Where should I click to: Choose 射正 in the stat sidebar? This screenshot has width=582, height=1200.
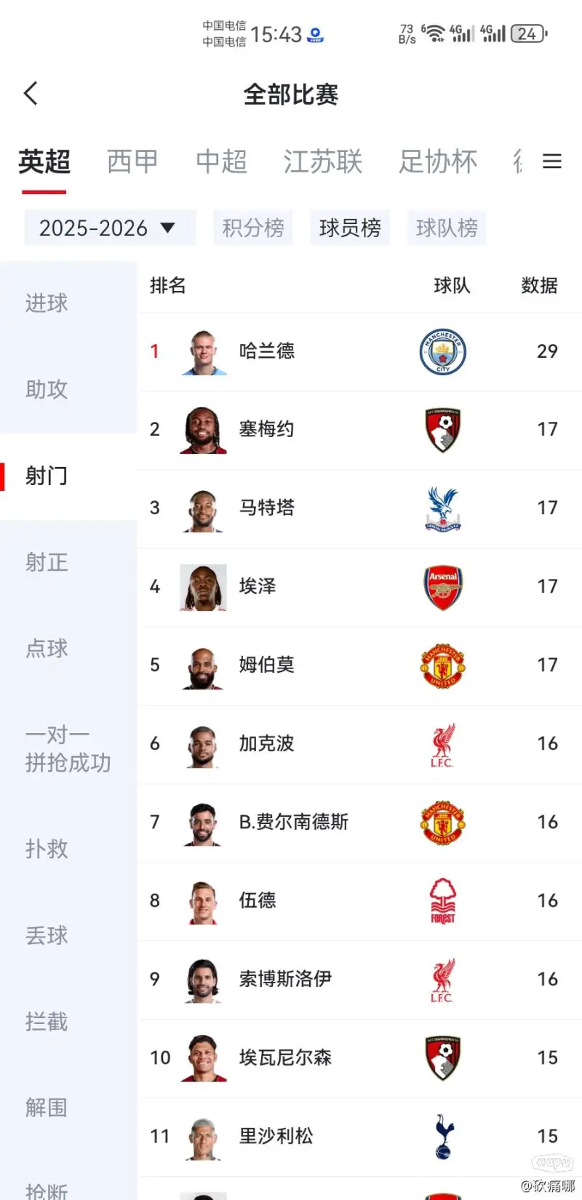[47, 562]
